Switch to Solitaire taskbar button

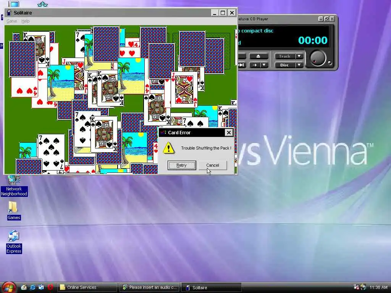click(212, 287)
